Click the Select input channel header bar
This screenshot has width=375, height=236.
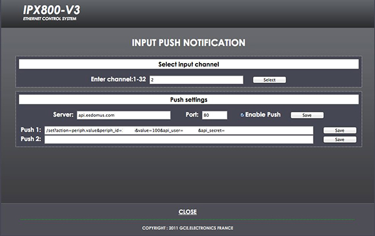tap(189, 64)
